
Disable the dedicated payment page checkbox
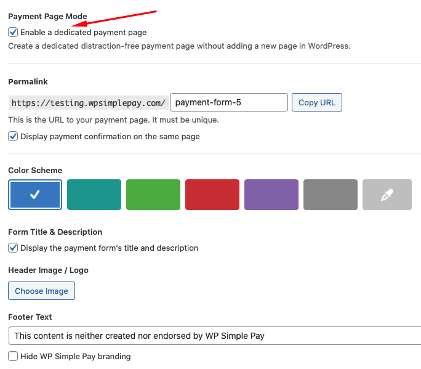click(x=13, y=32)
